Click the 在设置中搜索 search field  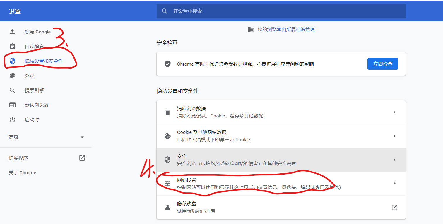point(281,11)
